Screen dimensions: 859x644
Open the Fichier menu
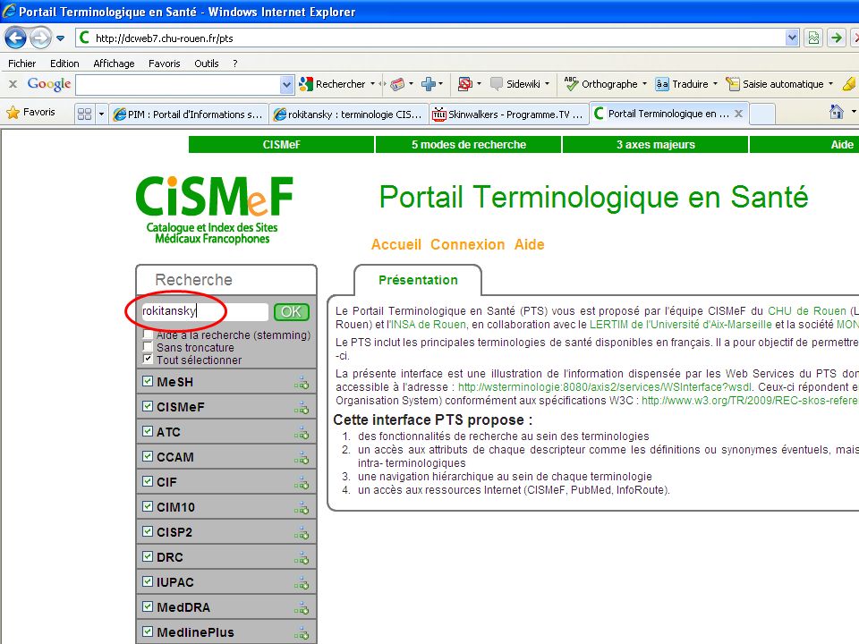[x=21, y=64]
